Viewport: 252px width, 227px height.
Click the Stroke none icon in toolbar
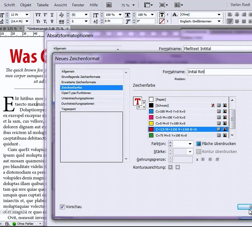point(162,21)
